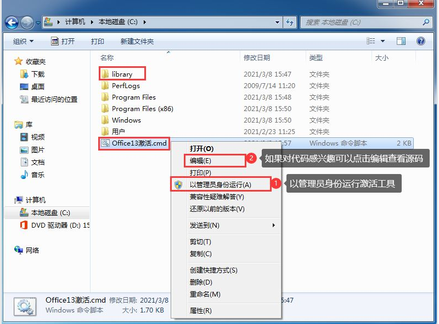Select the DVD 驱动器 (D:) drive

55,225
